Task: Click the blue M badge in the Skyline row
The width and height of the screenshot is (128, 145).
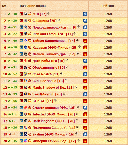Action: point(21,134)
